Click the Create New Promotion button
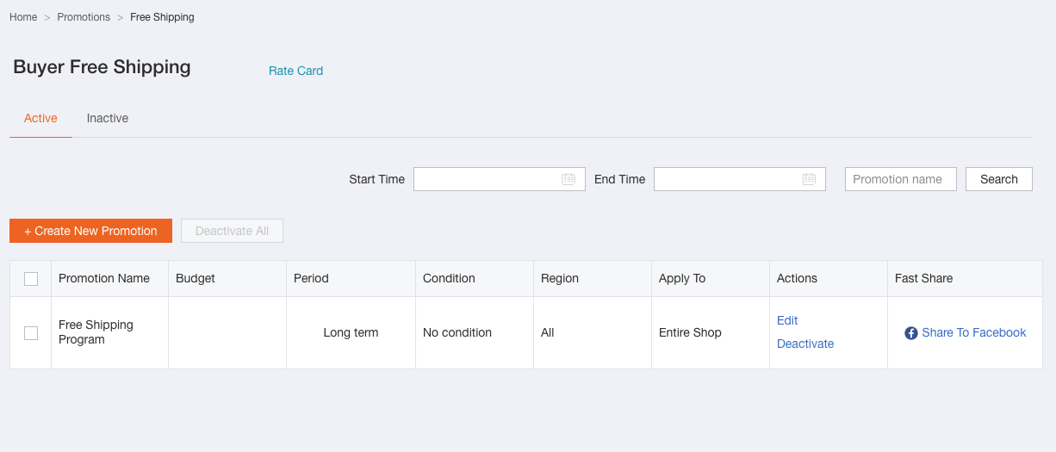This screenshot has width=1056, height=452. click(x=90, y=231)
